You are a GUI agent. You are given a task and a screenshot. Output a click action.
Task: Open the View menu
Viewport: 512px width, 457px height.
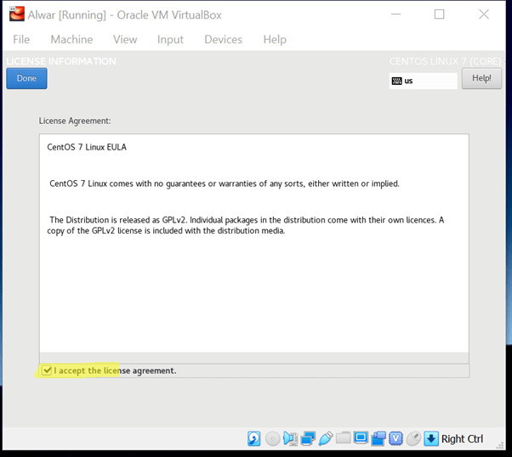click(x=125, y=39)
